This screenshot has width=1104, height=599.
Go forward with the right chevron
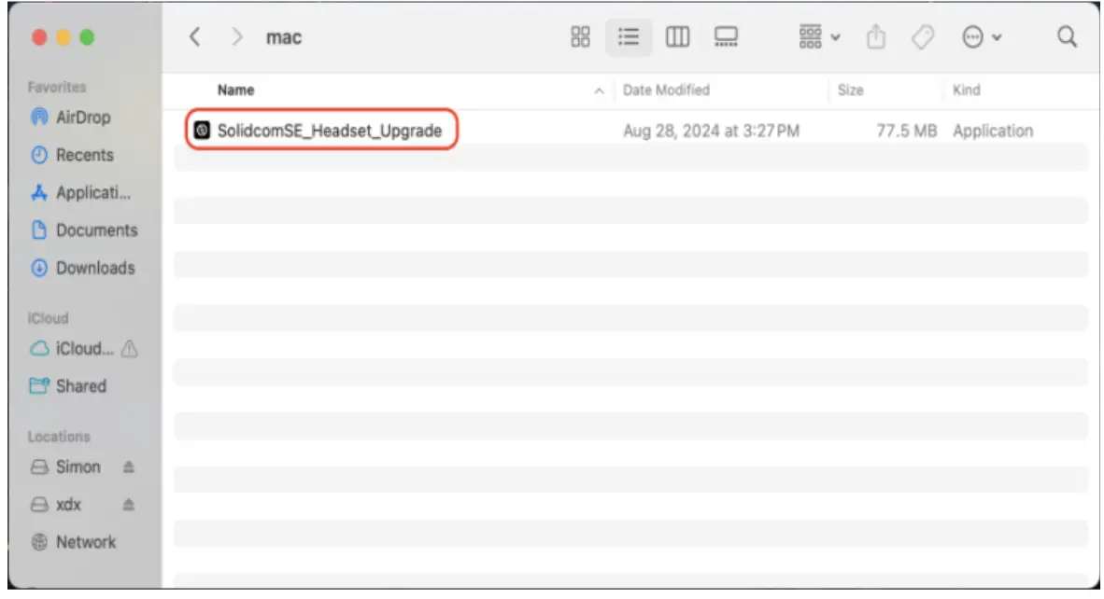(237, 36)
